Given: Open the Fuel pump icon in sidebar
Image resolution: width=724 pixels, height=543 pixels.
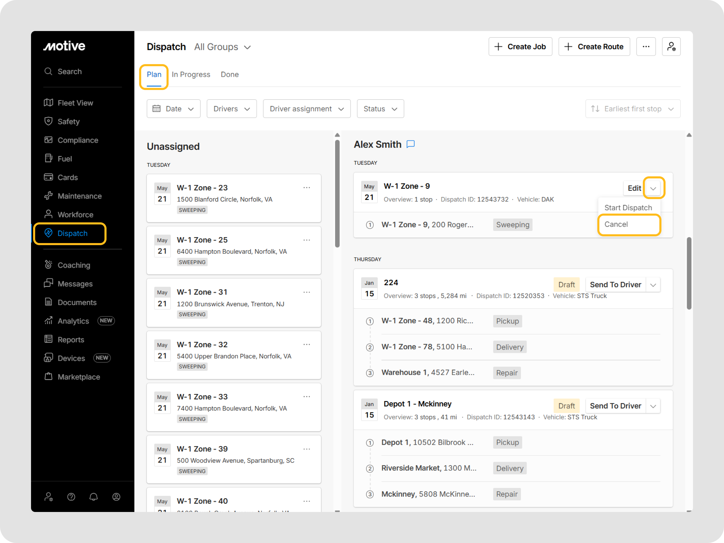Looking at the screenshot, I should (x=48, y=159).
